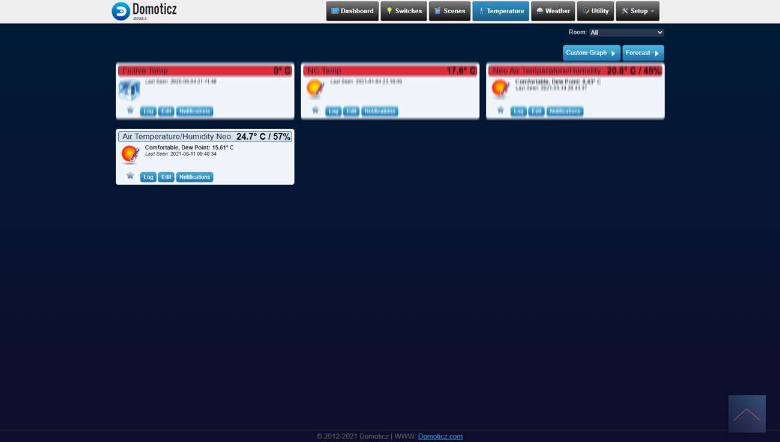Click the Last Seen line on Fictive Temp

[181, 82]
